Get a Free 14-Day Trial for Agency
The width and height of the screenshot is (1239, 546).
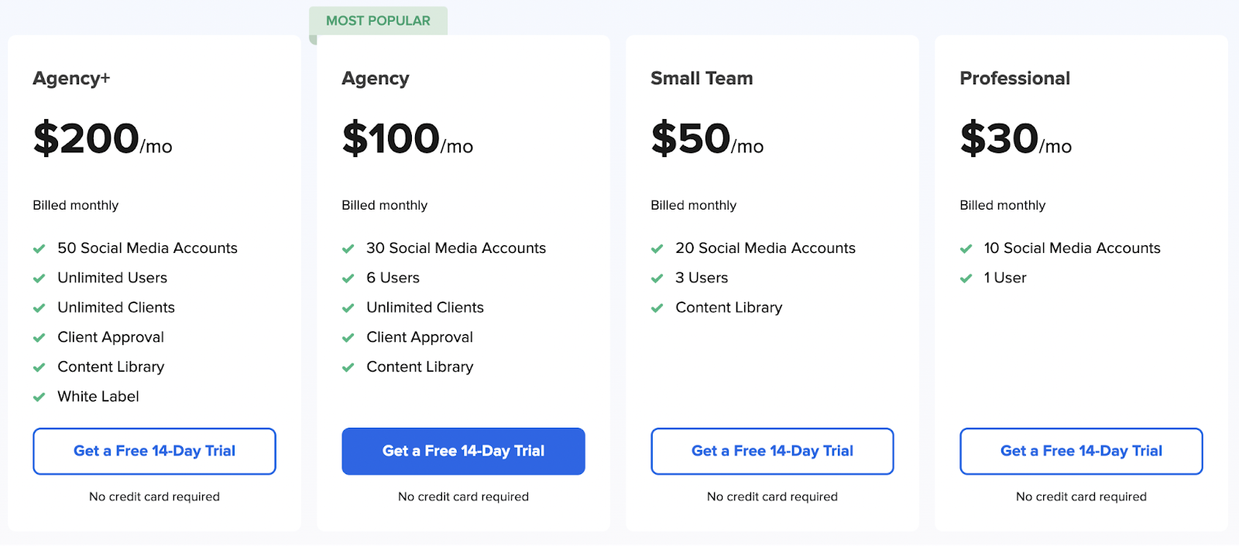[462, 451]
